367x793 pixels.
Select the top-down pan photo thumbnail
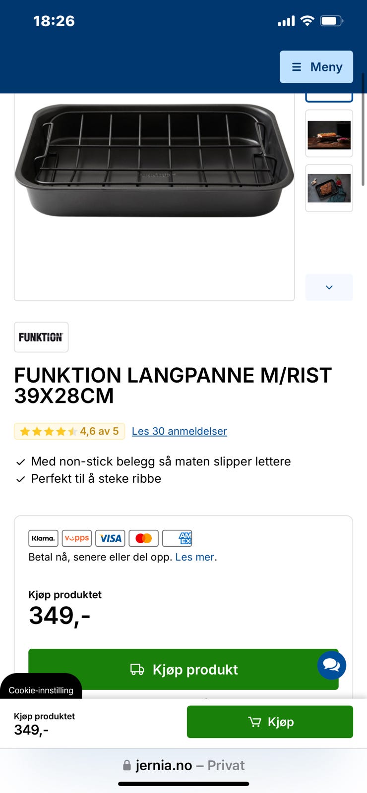[329, 188]
